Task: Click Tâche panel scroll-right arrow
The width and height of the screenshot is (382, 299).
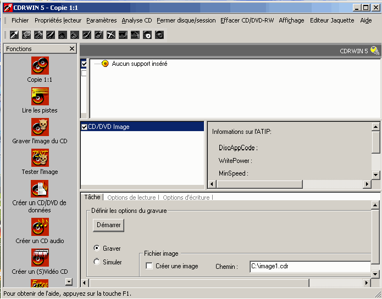Action: click(x=367, y=283)
